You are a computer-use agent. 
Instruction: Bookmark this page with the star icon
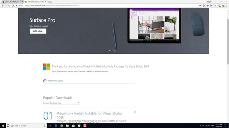(200, 6)
